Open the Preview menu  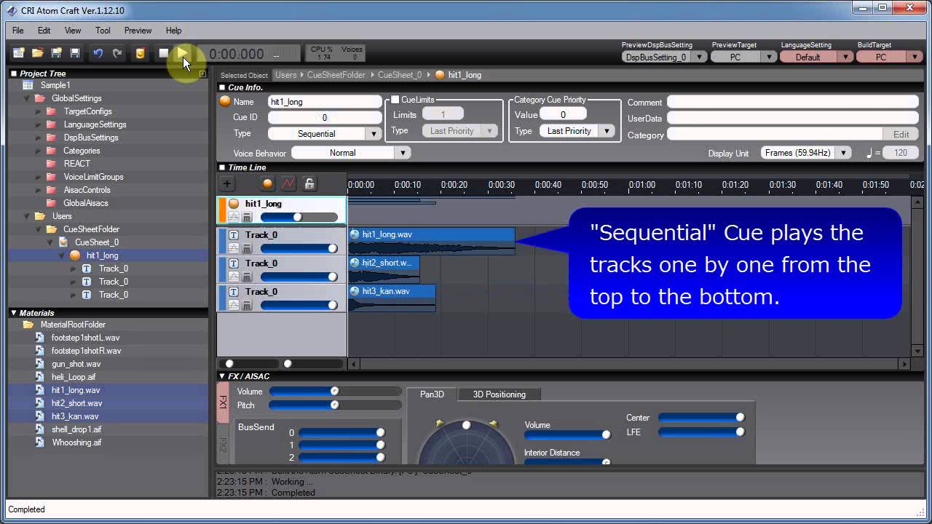tap(138, 31)
